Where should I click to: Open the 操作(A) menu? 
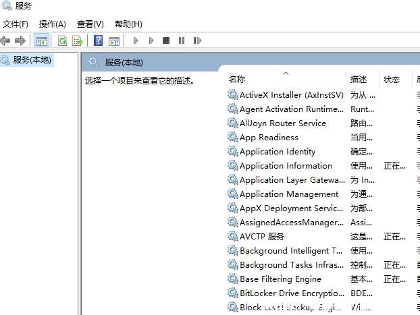coord(53,24)
